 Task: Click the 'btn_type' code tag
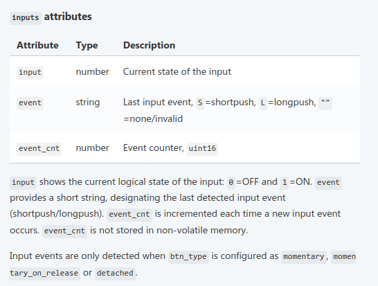tap(188, 257)
